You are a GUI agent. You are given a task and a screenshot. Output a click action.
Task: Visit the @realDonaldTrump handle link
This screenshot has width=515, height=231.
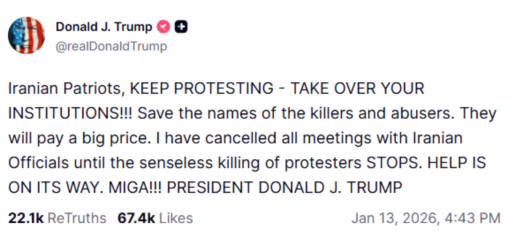[x=111, y=46]
